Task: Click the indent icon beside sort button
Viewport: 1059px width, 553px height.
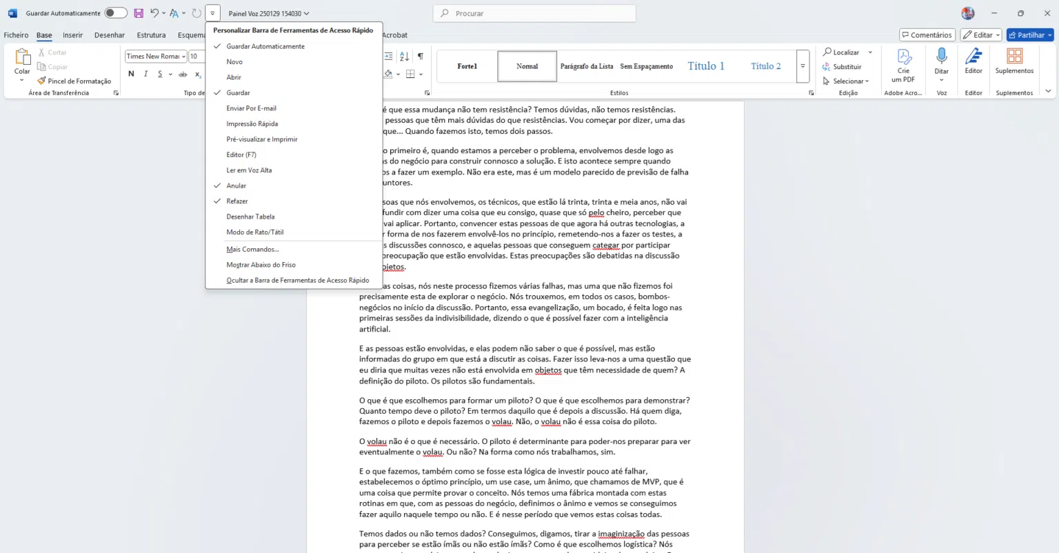Action: [388, 57]
